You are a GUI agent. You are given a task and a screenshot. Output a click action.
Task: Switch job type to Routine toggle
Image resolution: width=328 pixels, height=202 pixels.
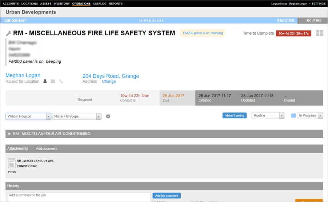pyautogui.click(x=313, y=21)
